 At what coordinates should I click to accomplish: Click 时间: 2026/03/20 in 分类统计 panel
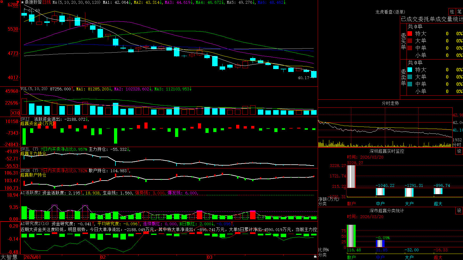pyautogui.click(x=365, y=217)
